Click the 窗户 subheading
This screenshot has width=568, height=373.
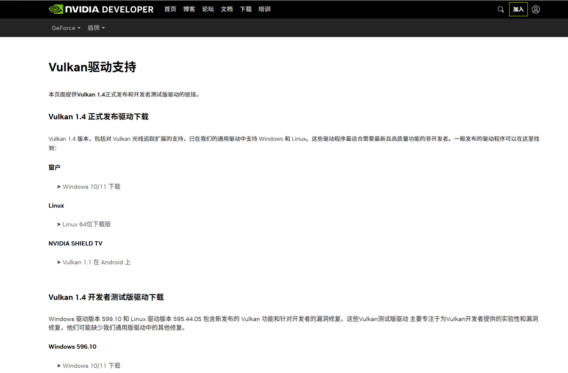coord(54,168)
